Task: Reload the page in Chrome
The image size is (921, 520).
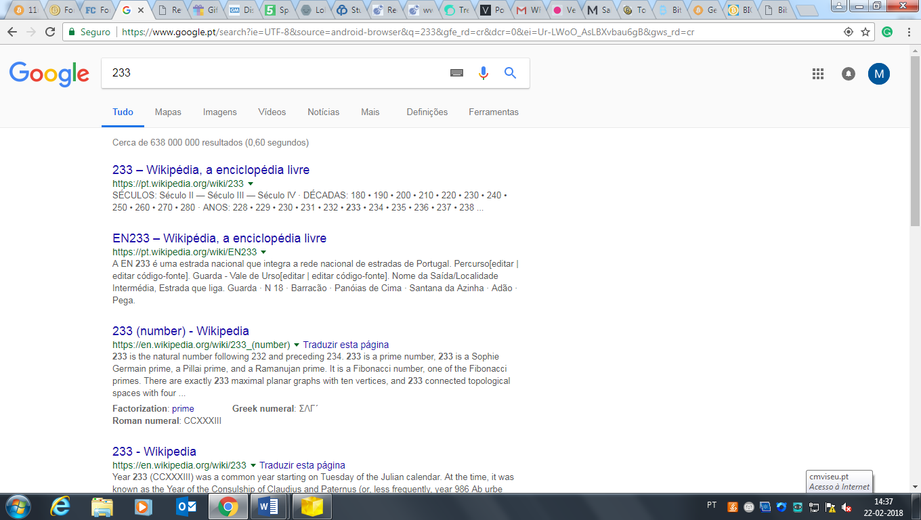Action: (50, 32)
